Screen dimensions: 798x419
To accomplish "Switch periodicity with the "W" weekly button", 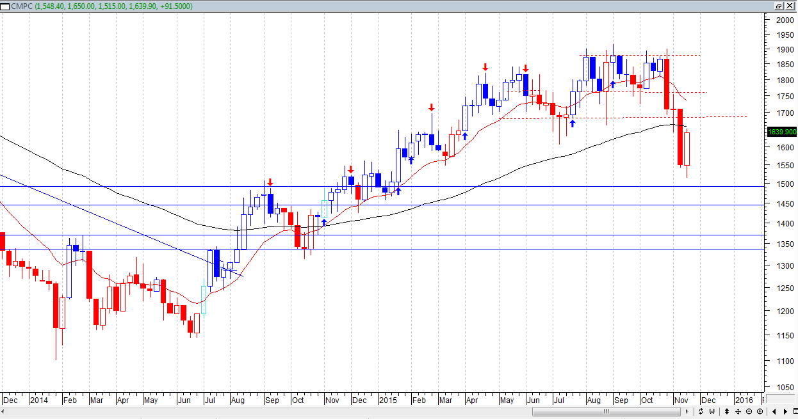I will coord(712,411).
